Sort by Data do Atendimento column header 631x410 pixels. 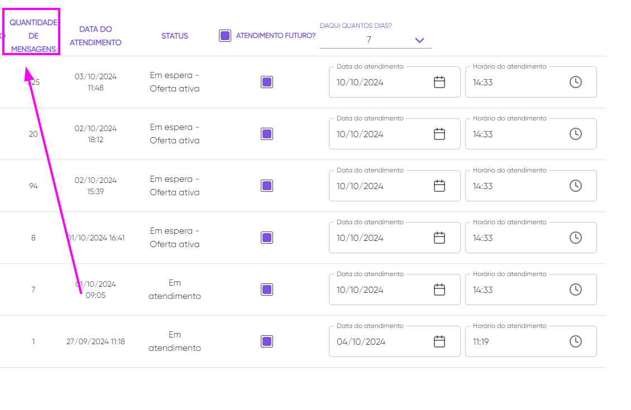[x=95, y=36]
